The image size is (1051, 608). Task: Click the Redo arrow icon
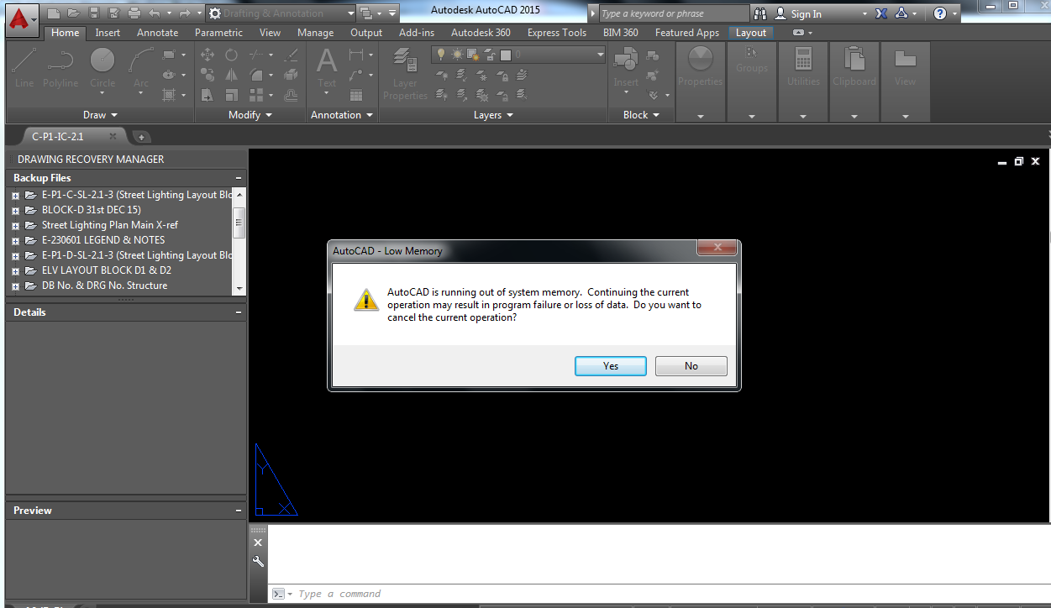pyautogui.click(x=185, y=13)
